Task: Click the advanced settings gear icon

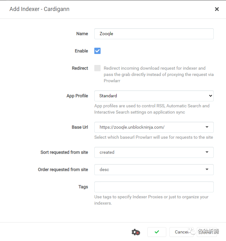Action: tap(135, 232)
